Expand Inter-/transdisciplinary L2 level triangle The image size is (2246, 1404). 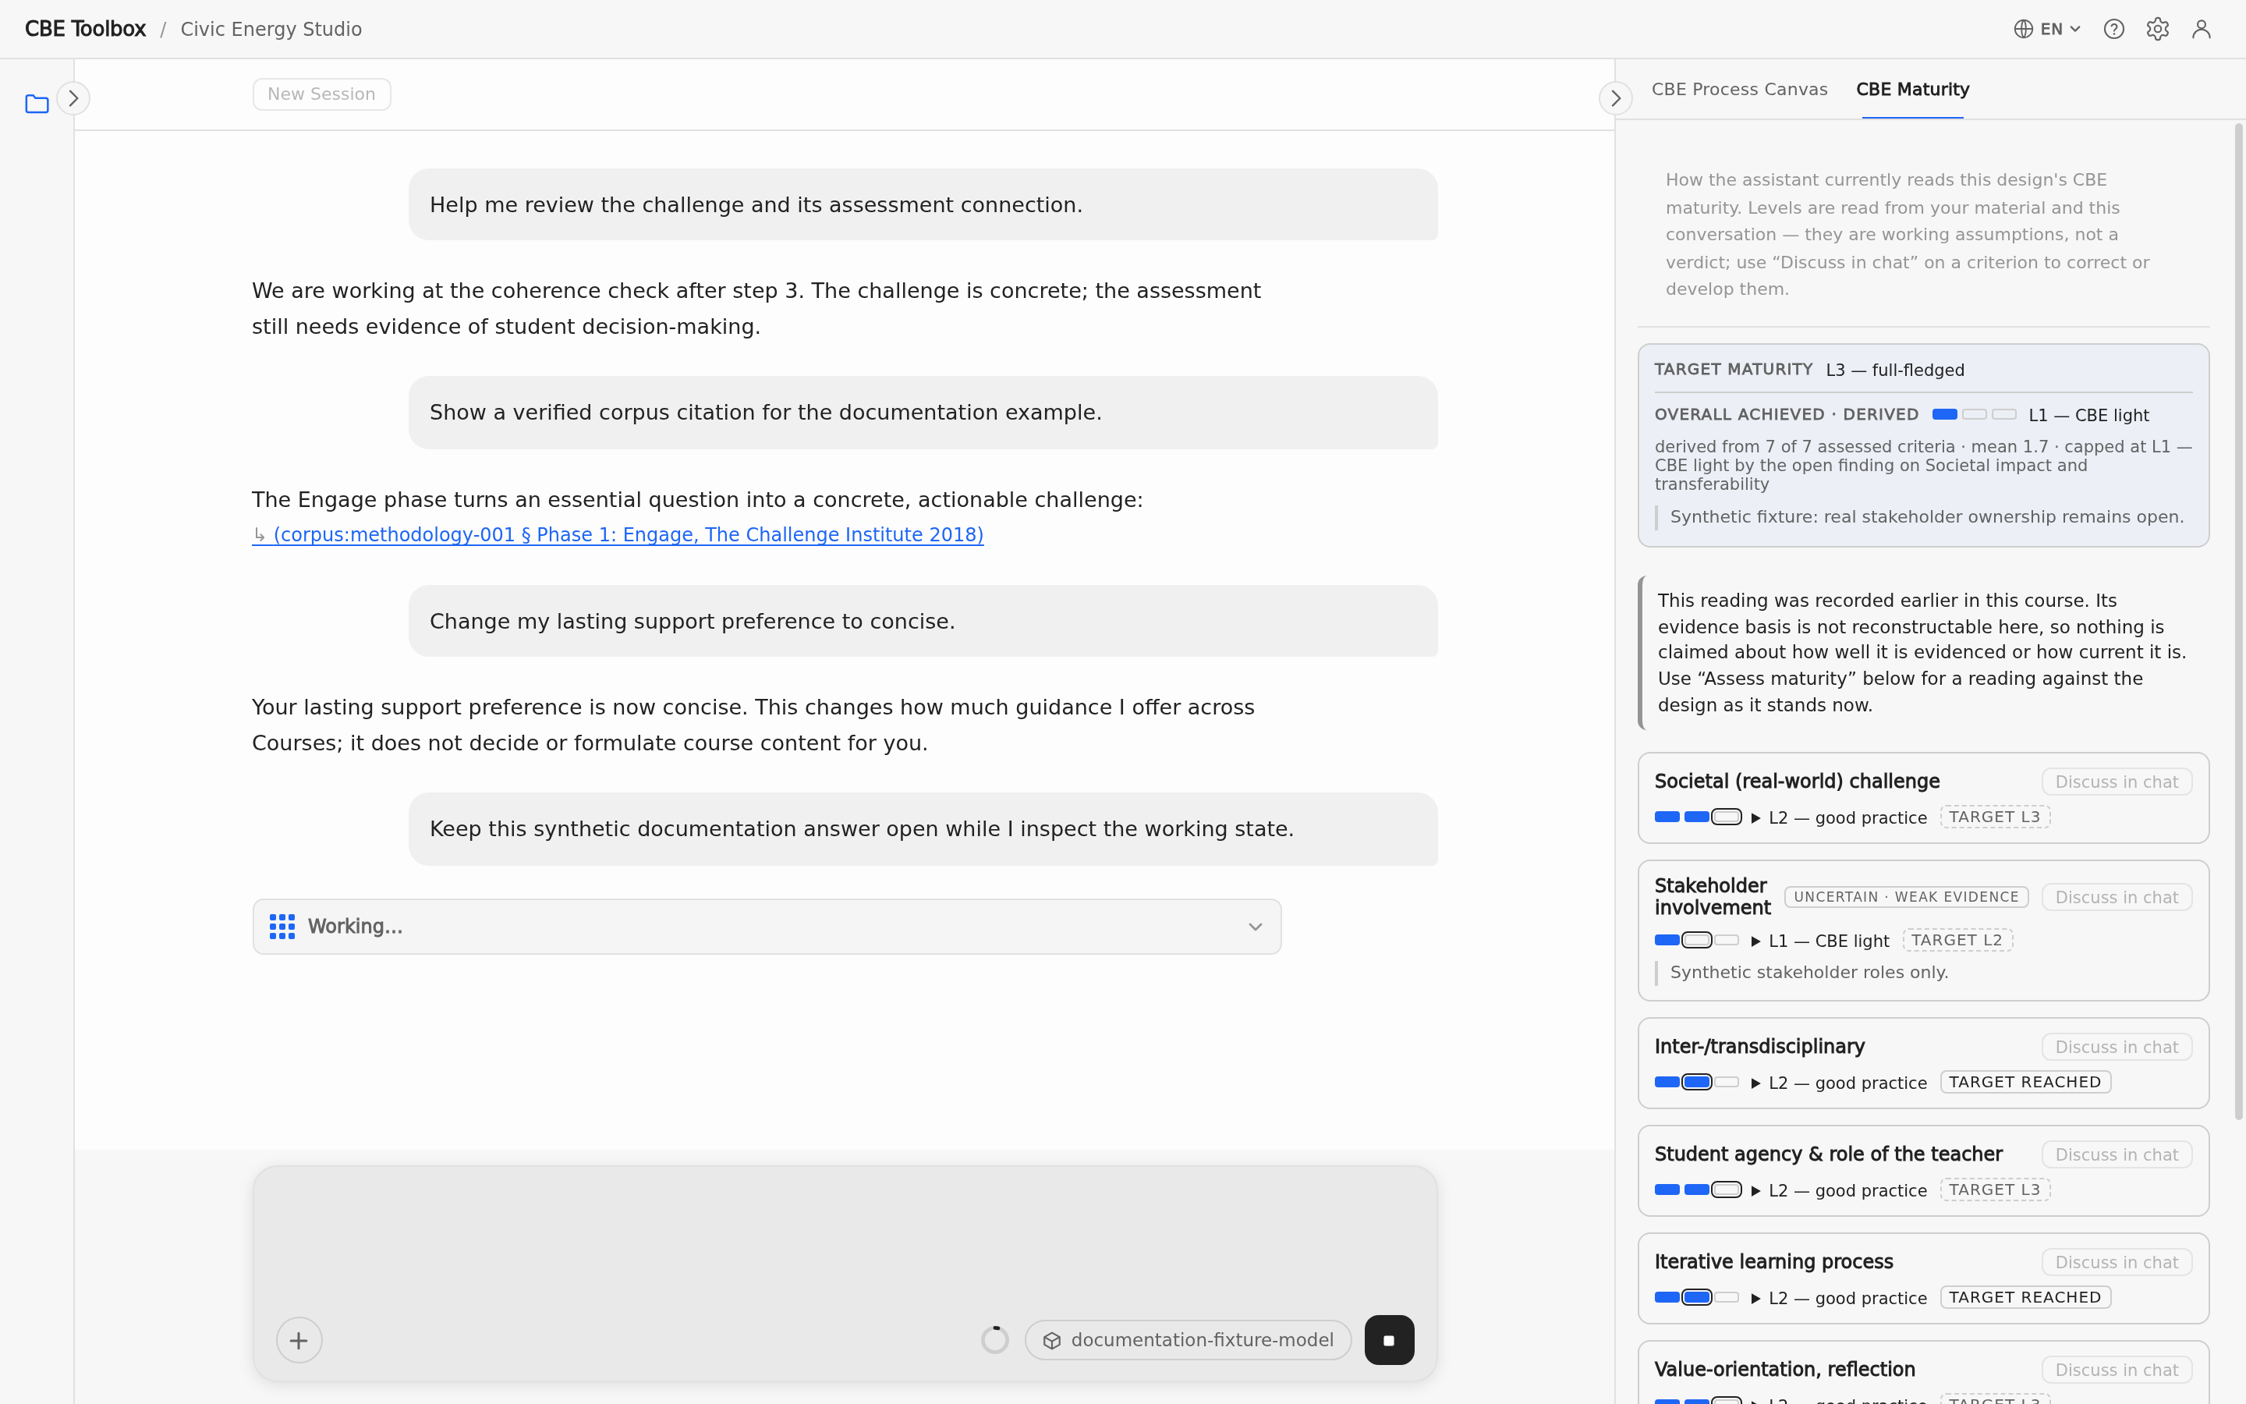pyautogui.click(x=1756, y=1083)
